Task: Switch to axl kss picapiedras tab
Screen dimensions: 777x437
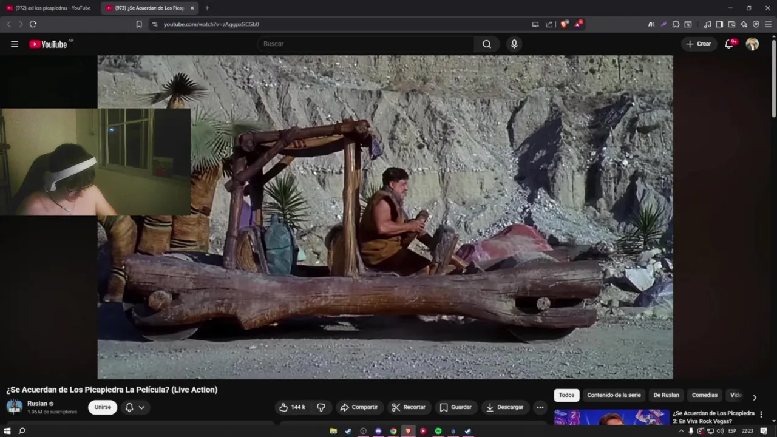Action: [49, 8]
